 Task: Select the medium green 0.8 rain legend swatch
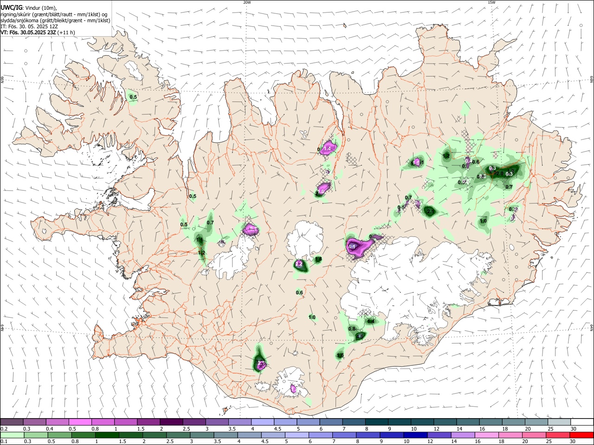(83, 435)
